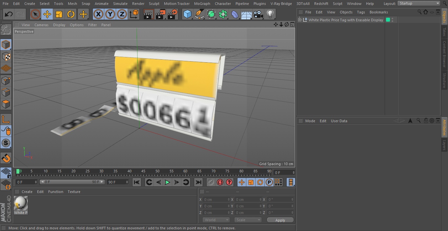Go to start of animation

[137, 182]
